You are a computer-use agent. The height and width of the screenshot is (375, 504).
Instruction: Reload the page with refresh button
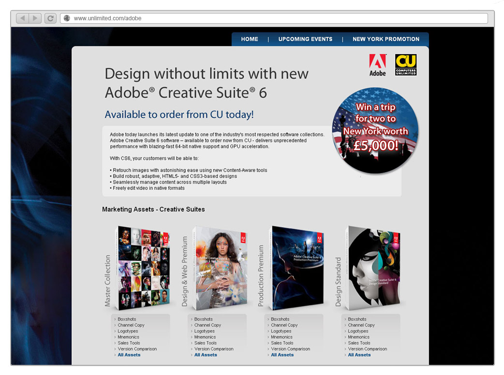pyautogui.click(x=50, y=18)
